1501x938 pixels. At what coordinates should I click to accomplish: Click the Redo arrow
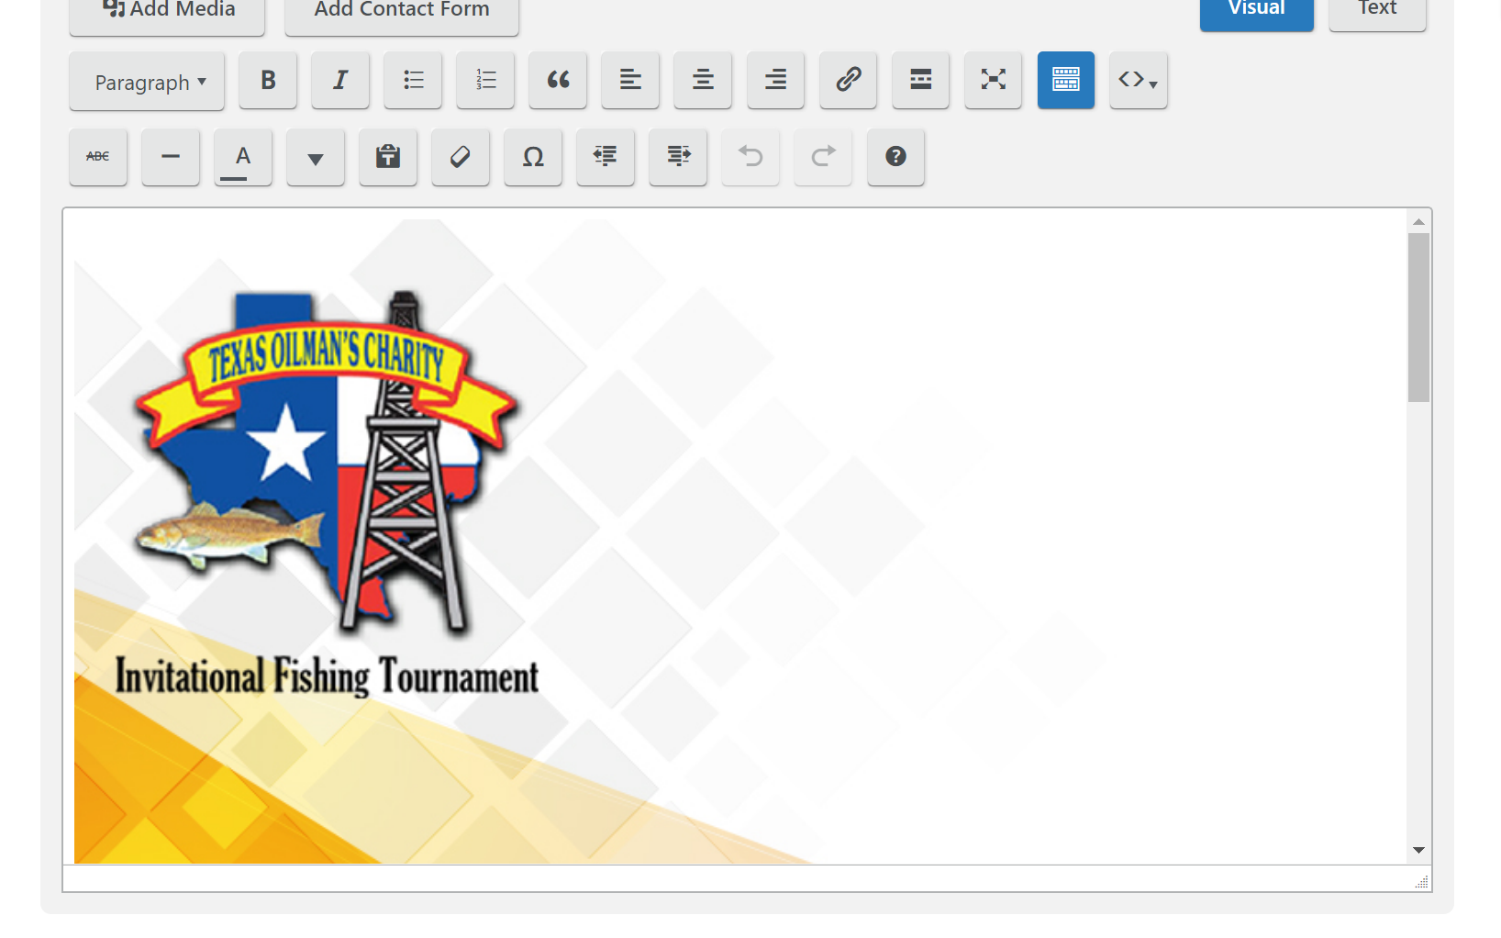(x=823, y=157)
